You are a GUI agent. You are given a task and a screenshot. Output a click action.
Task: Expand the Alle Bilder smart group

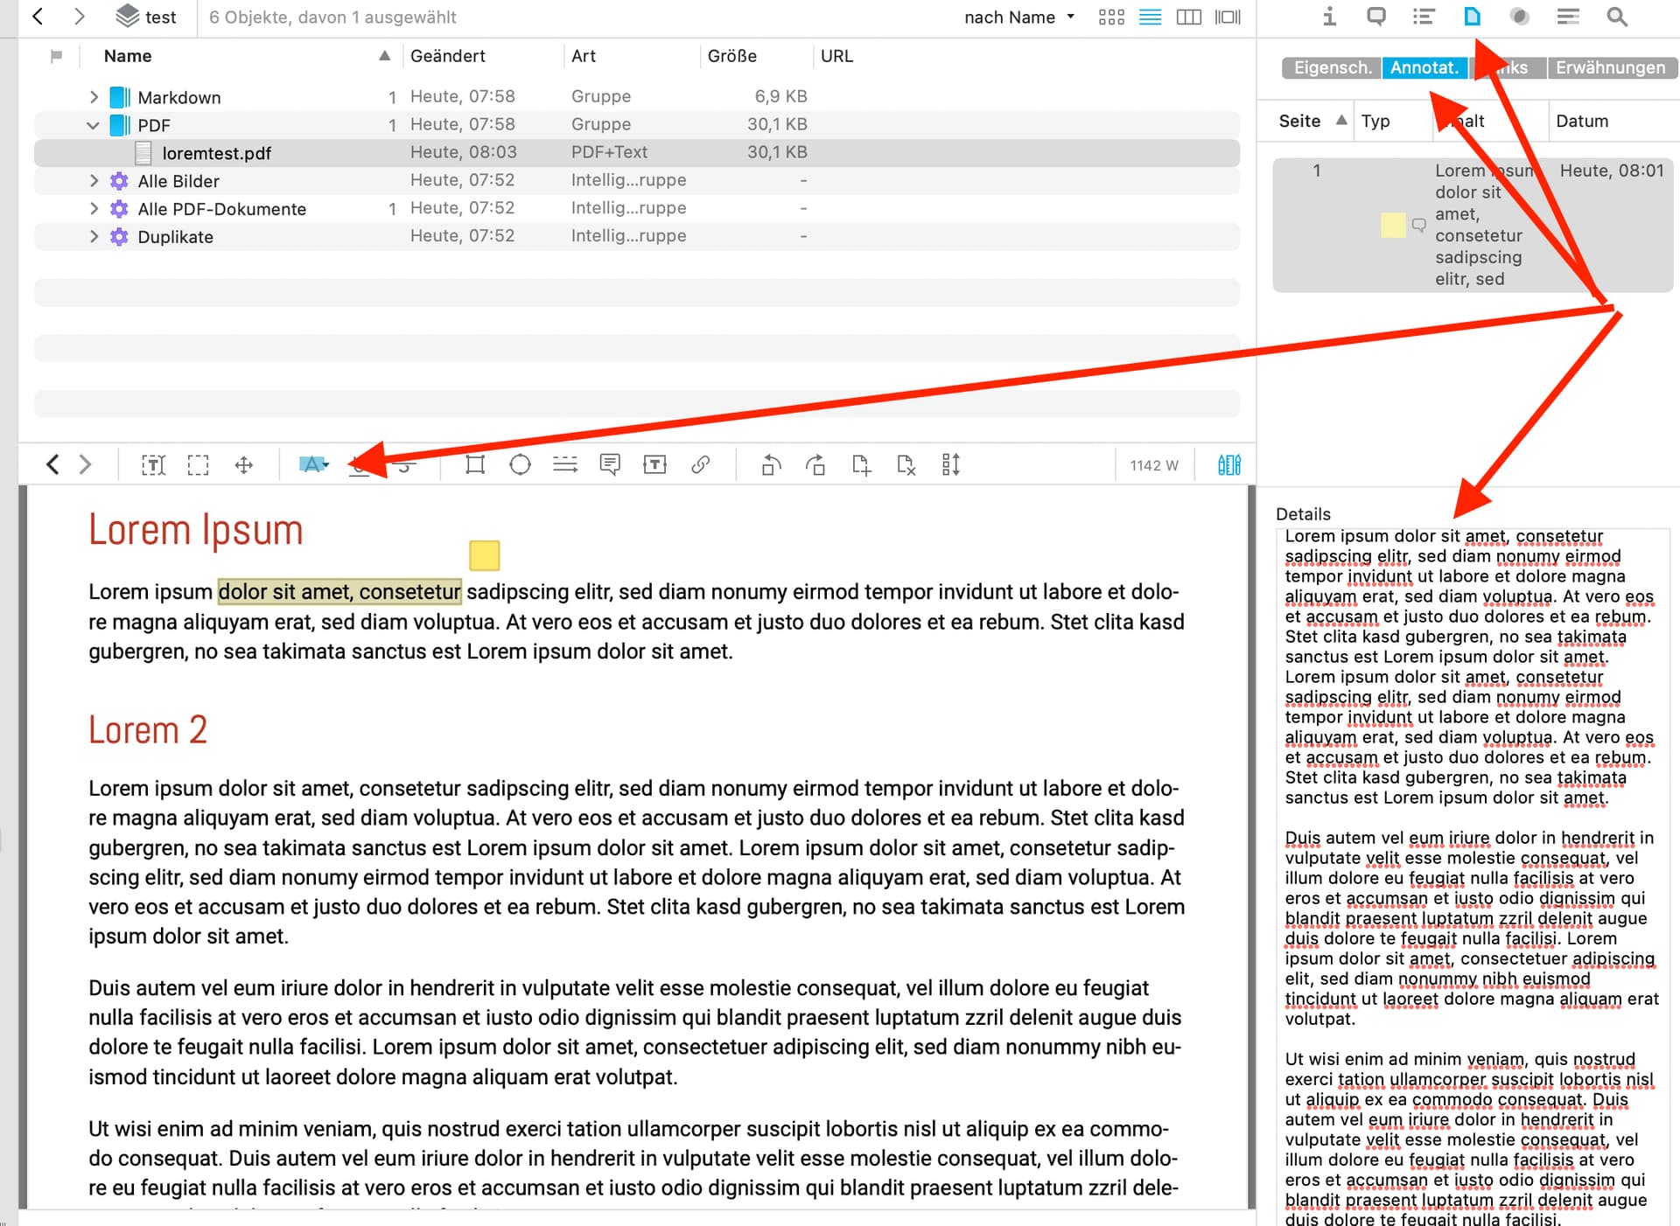(94, 181)
